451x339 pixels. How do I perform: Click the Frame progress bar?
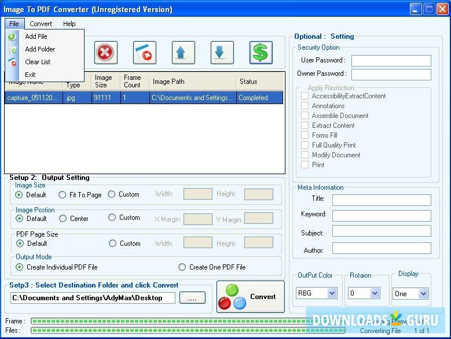click(188, 321)
